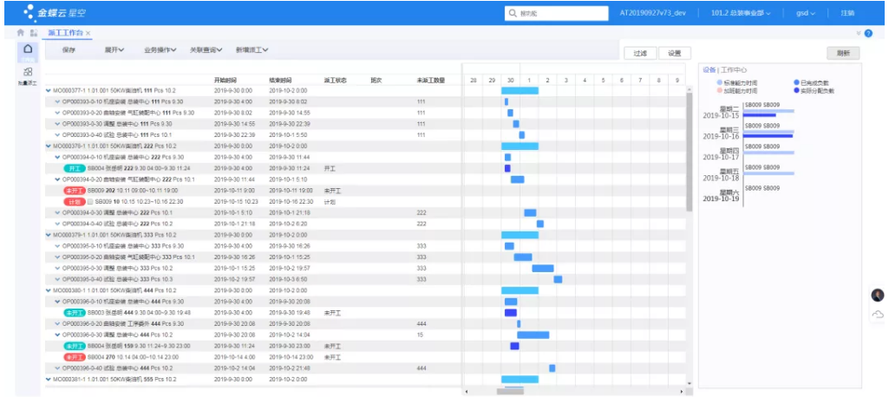Click the 过滤 button
Viewport: 889px width, 397px height.
click(x=640, y=53)
